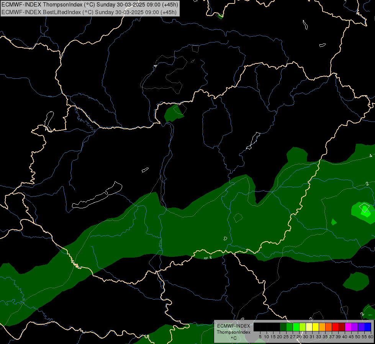The image size is (375, 344).
Task: Select the pale yellow 30–31 legend swatch
Action: 309,327
